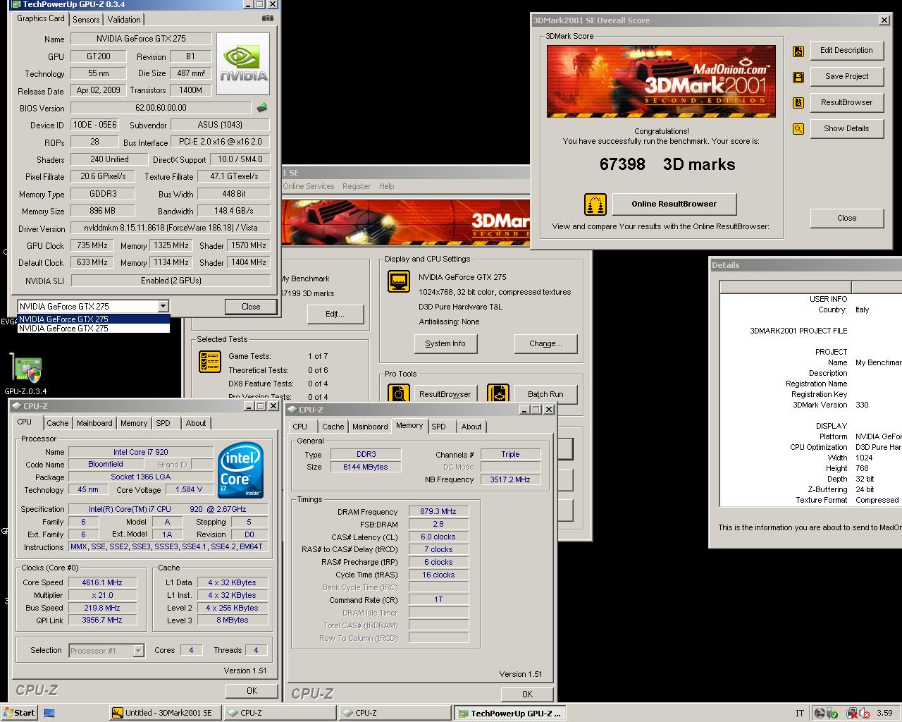Viewport: 902px width, 722px height.
Task: Click the NVIDIA tray icon near the language indicator
Action: point(820,713)
